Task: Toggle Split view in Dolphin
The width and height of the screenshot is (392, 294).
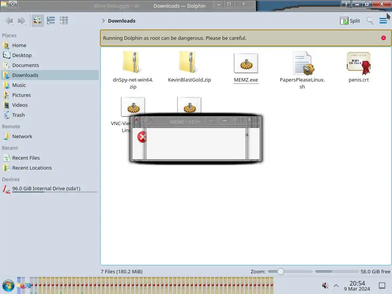Action: [350, 21]
